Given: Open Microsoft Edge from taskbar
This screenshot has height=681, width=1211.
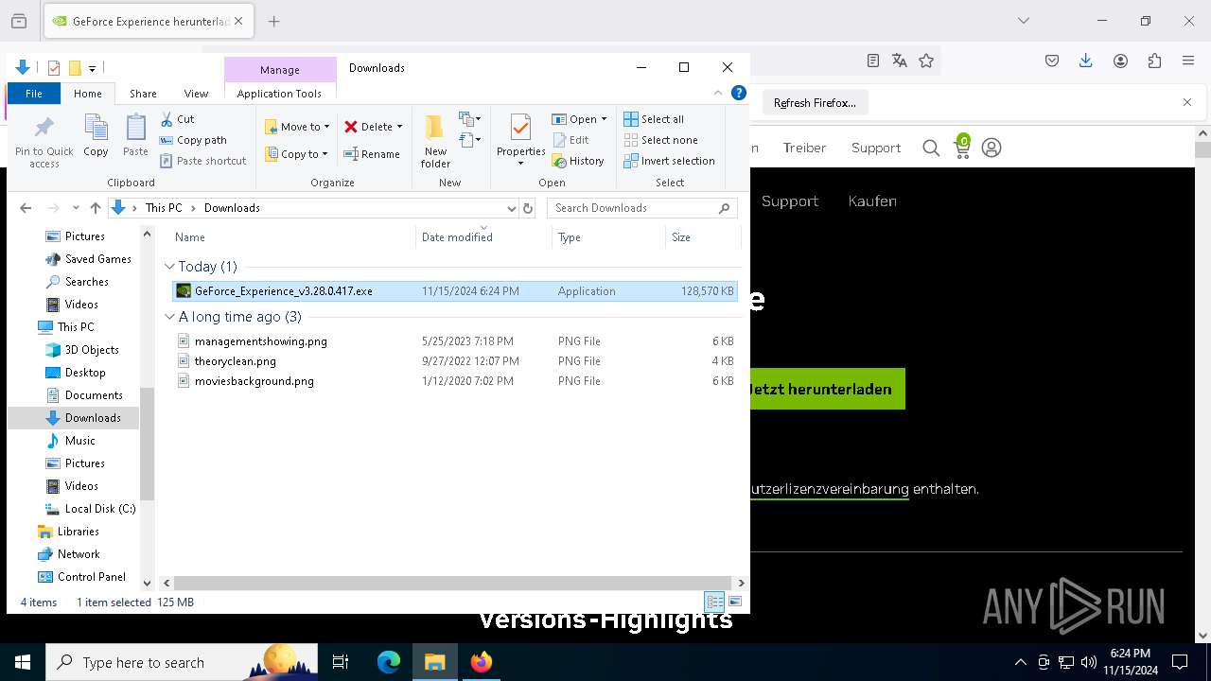Looking at the screenshot, I should (389, 662).
